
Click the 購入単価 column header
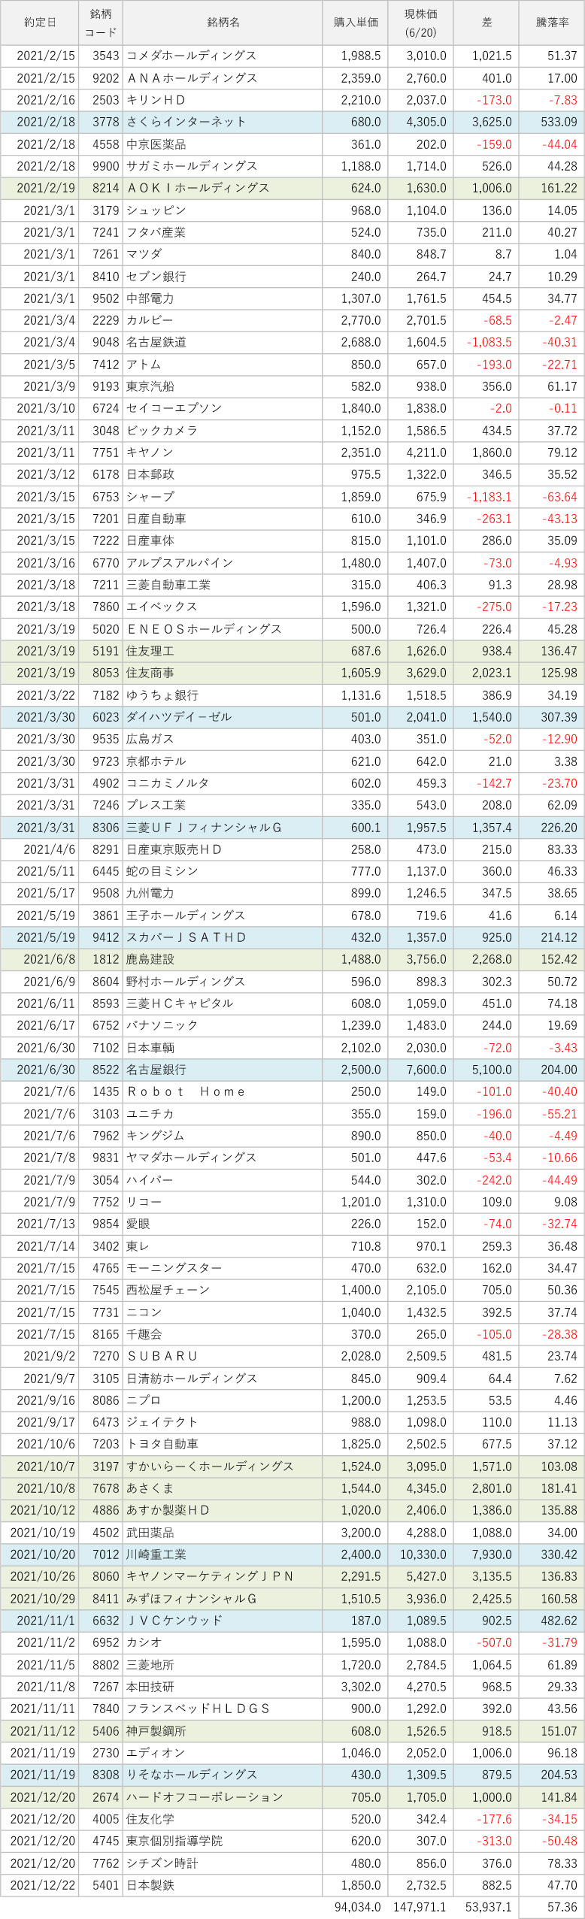point(355,23)
